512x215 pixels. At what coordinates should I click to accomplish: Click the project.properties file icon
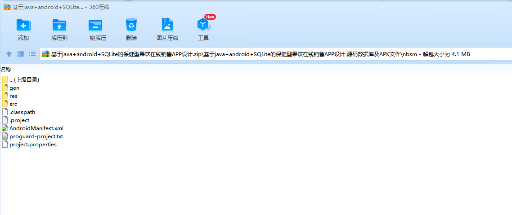[x=5, y=145]
